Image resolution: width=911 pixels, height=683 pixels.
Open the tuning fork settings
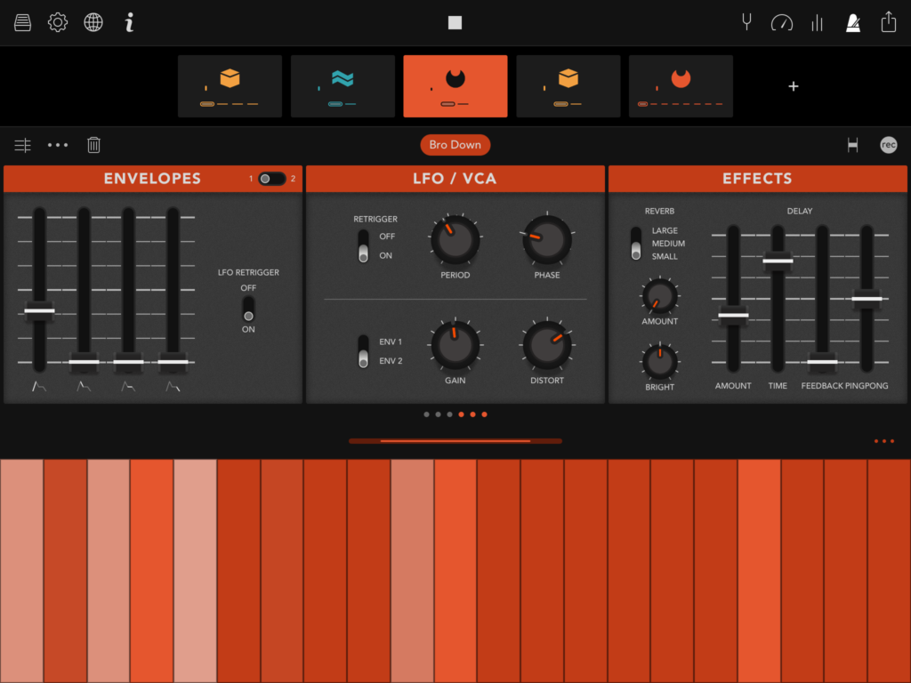pyautogui.click(x=746, y=23)
